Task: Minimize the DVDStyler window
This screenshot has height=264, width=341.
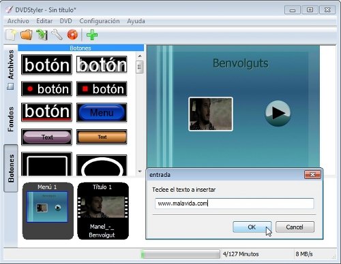Action: [x=293, y=10]
